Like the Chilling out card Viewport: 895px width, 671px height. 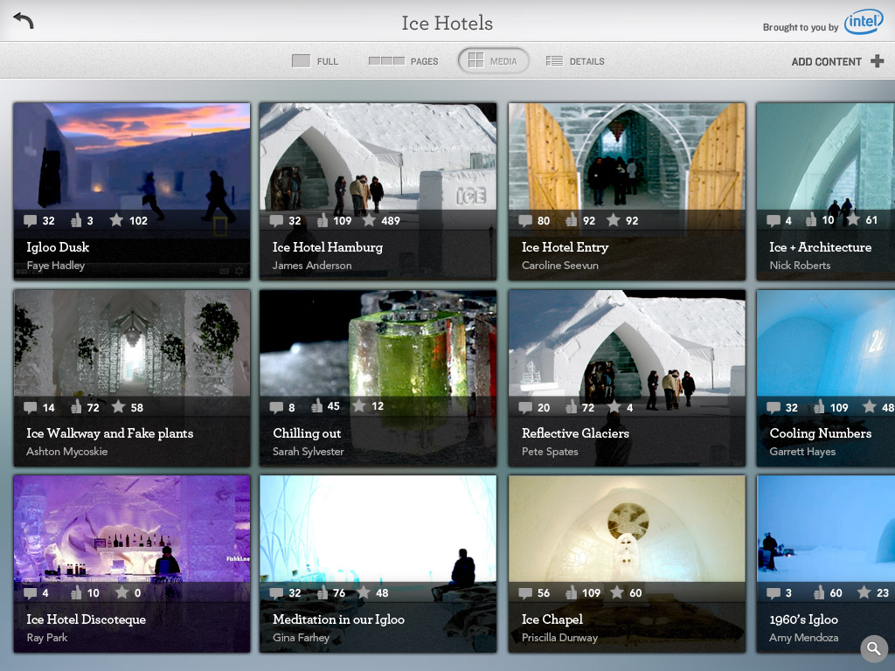(x=317, y=405)
